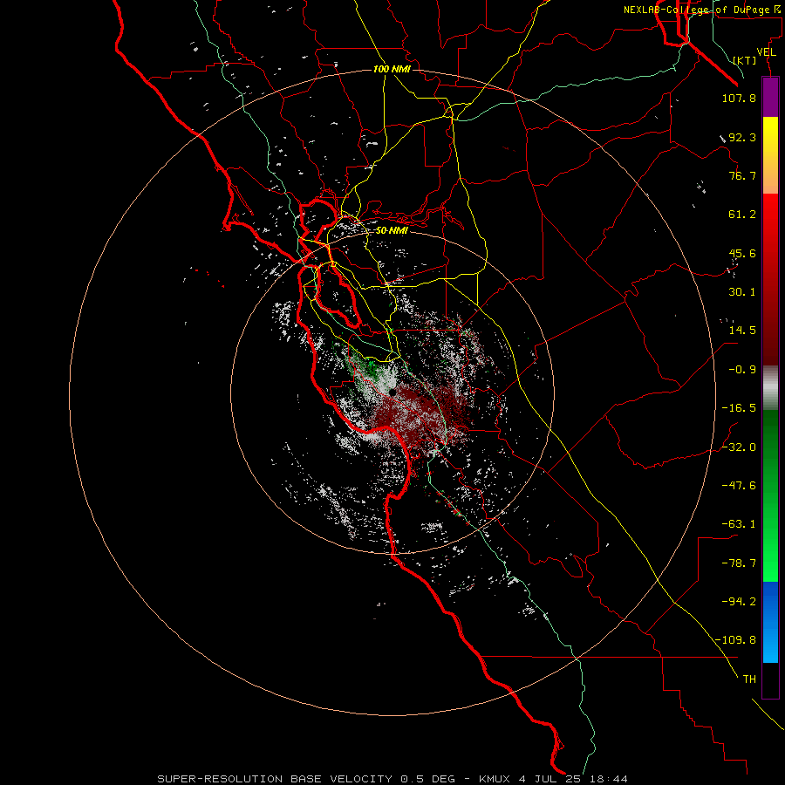Image resolution: width=785 pixels, height=785 pixels.
Task: Click SUPER-RESOLUTION BASE VELOCITY in the caption
Action: click(275, 779)
